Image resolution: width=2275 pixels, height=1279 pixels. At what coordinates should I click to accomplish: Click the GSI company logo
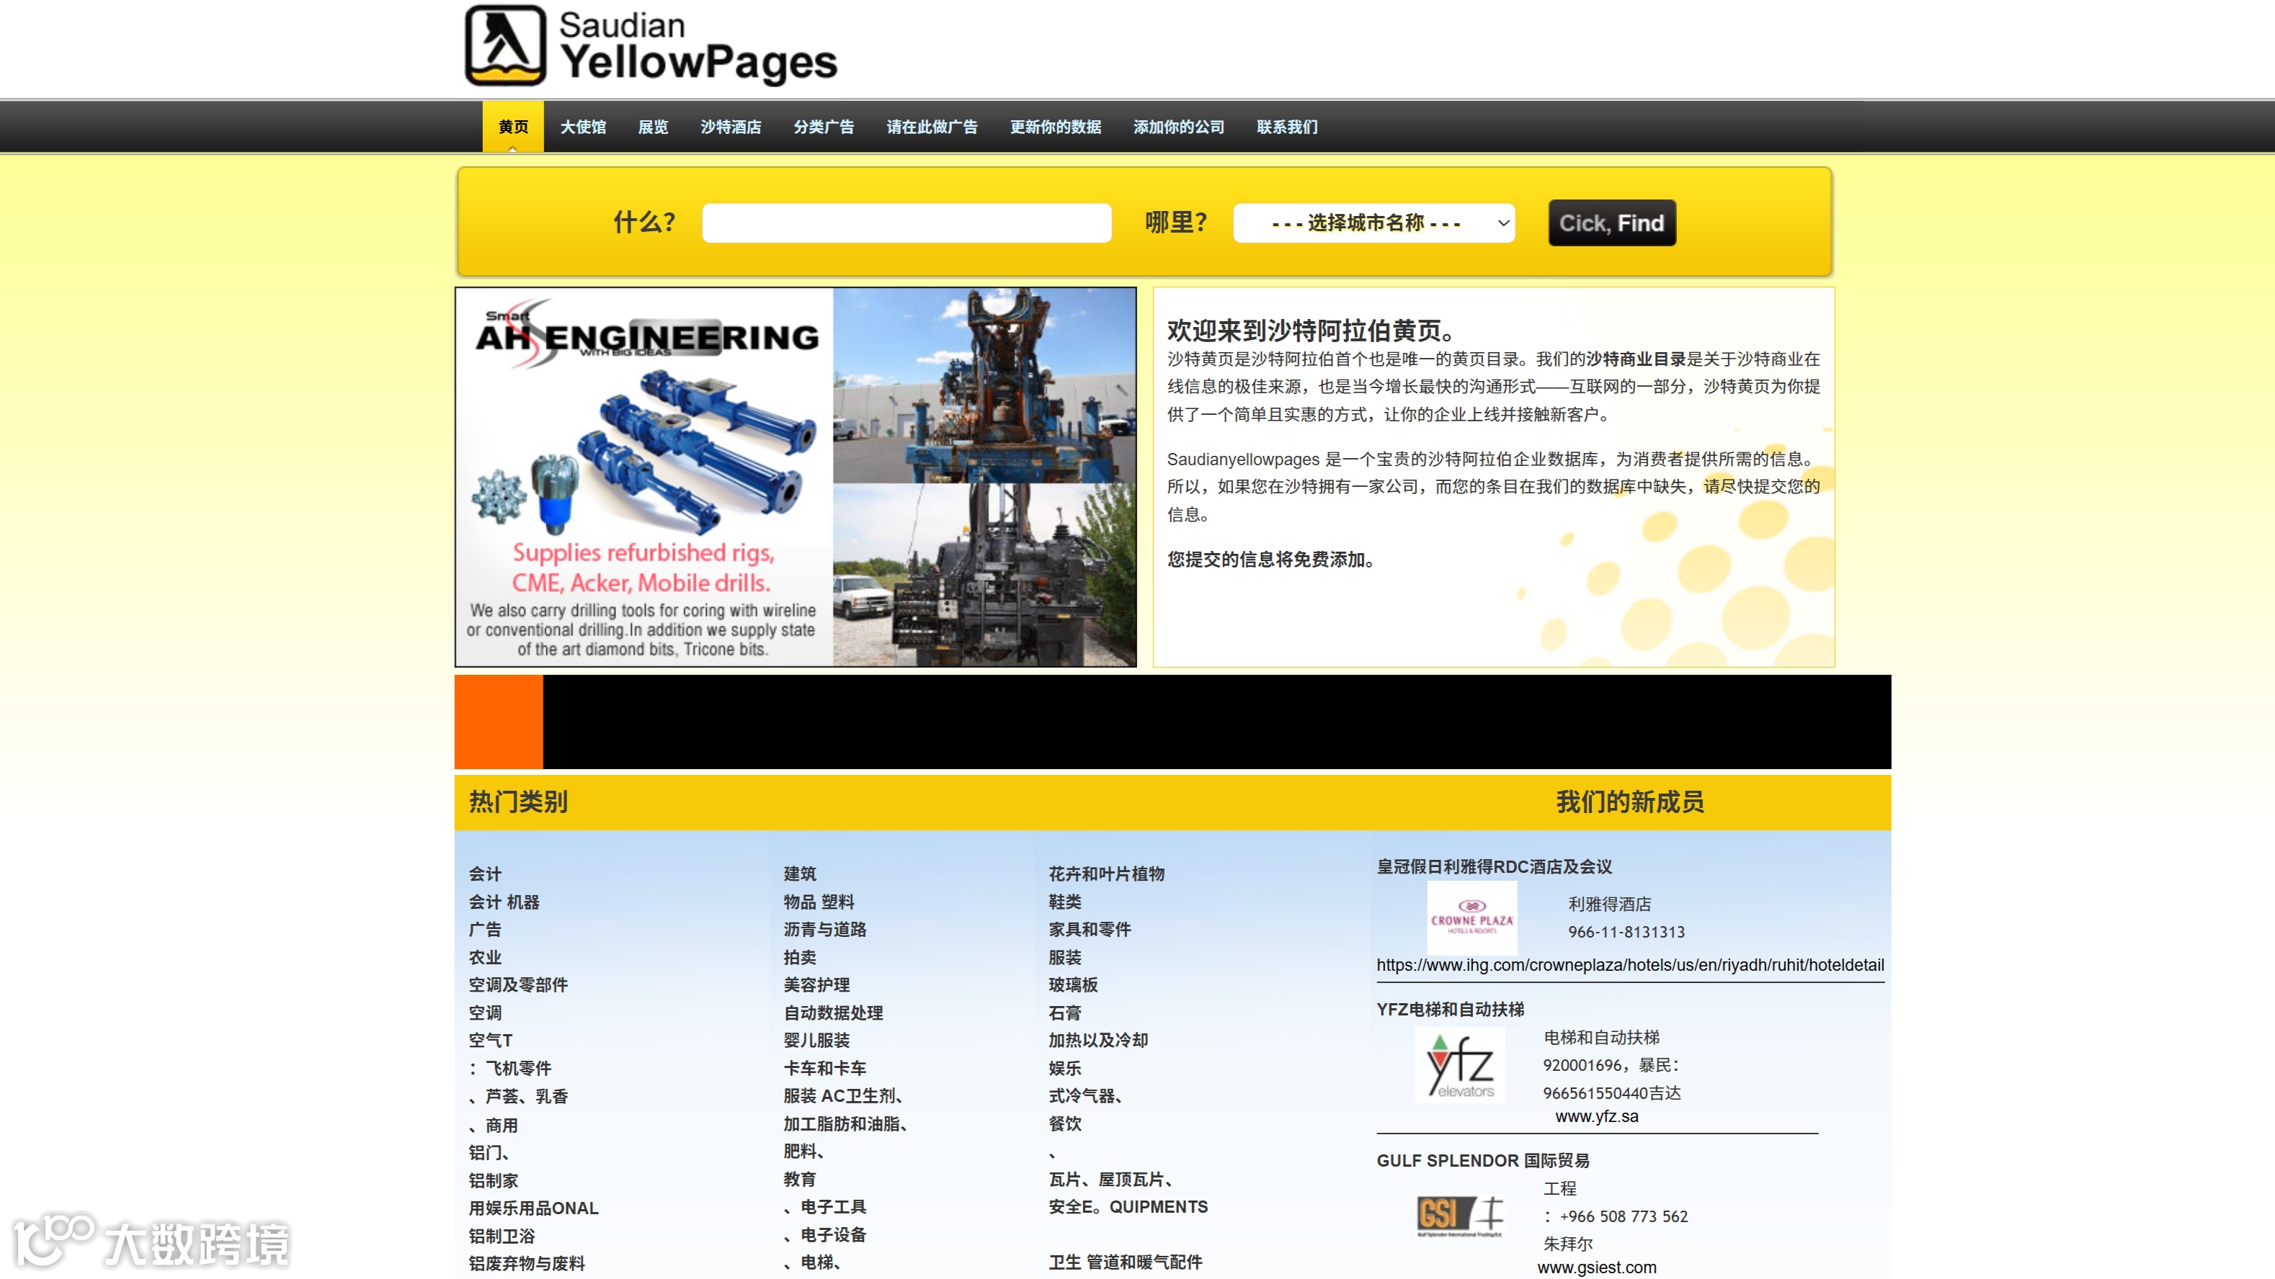tap(1459, 1216)
